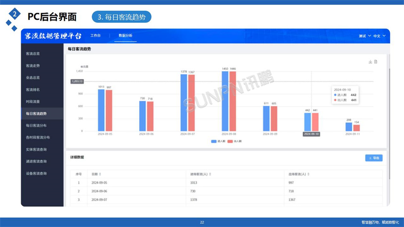Click red bar for 2024-09-07 (1367)
Image resolution: width=404 pixels, height=227 pixels.
pyautogui.click(x=192, y=103)
